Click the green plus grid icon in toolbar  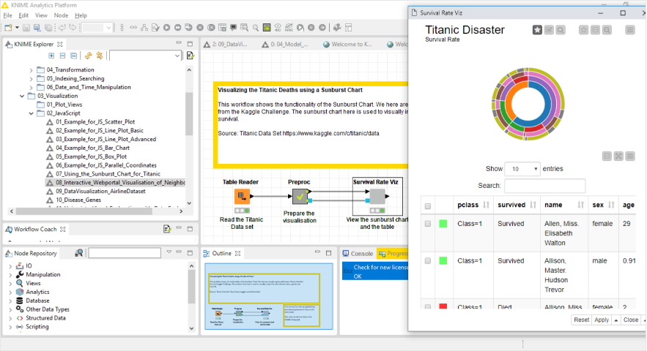pyautogui.click(x=267, y=28)
